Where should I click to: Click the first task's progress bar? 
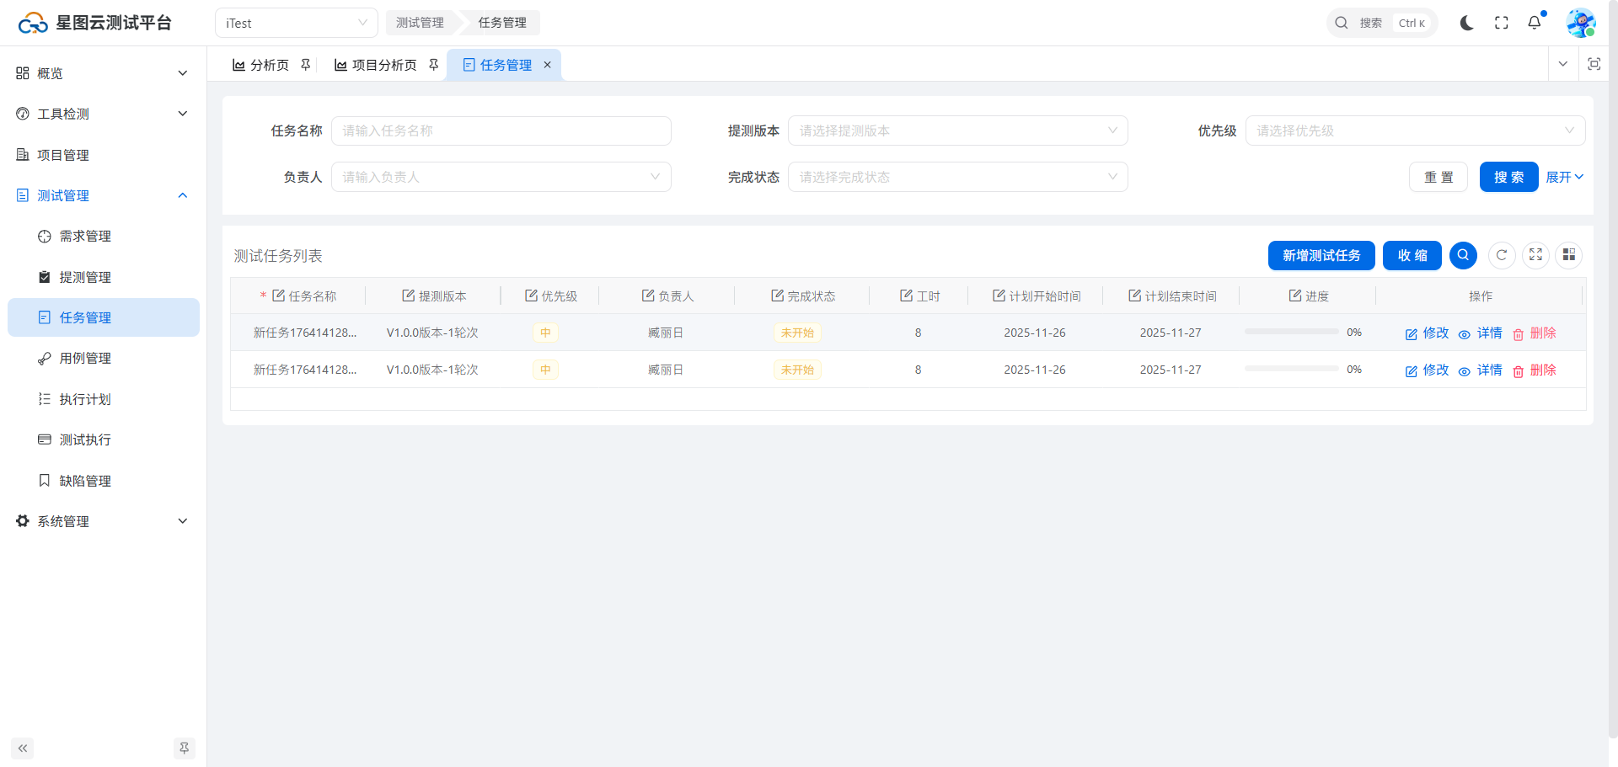[x=1291, y=332]
